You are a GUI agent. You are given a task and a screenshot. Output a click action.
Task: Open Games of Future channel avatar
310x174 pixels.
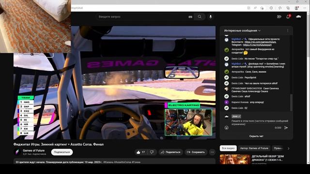[17, 152]
